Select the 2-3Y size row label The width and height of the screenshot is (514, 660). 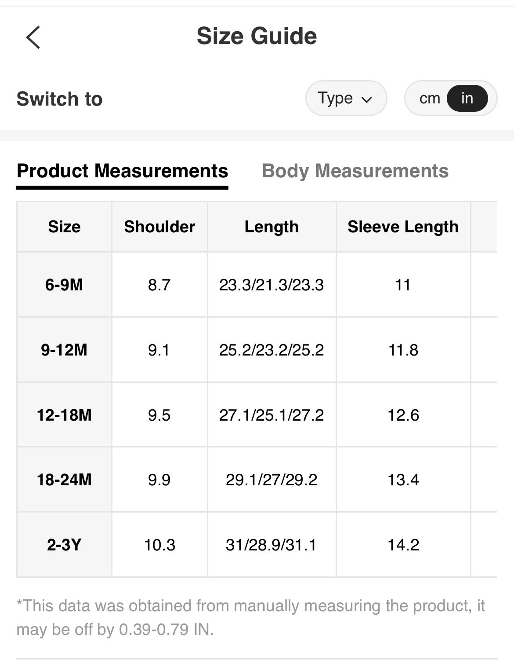pyautogui.click(x=64, y=545)
